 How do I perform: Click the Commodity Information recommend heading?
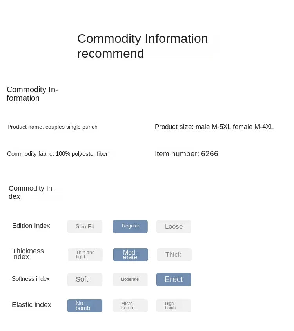142,46
